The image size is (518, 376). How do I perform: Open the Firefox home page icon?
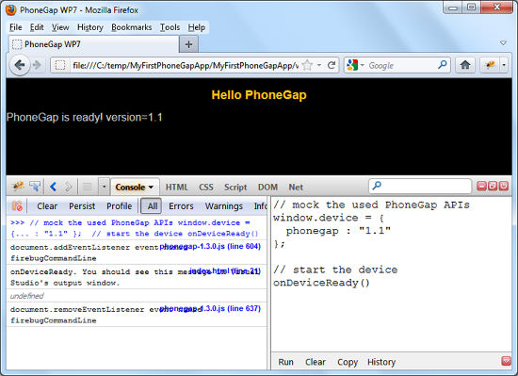pyautogui.click(x=465, y=65)
